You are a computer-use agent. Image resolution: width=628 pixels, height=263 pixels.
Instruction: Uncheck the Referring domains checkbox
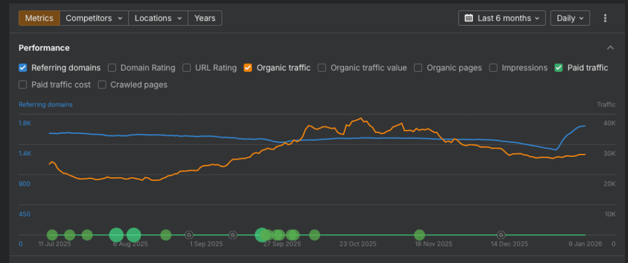click(23, 68)
